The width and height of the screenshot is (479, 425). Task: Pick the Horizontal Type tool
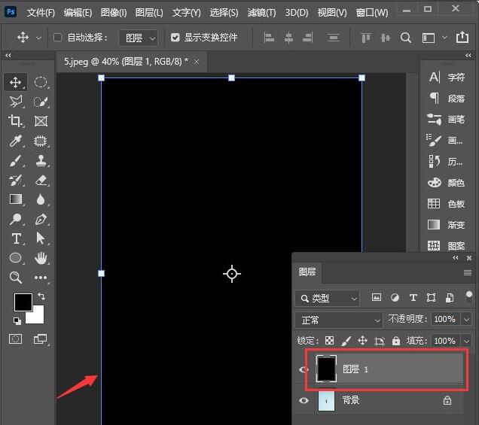pyautogui.click(x=16, y=238)
